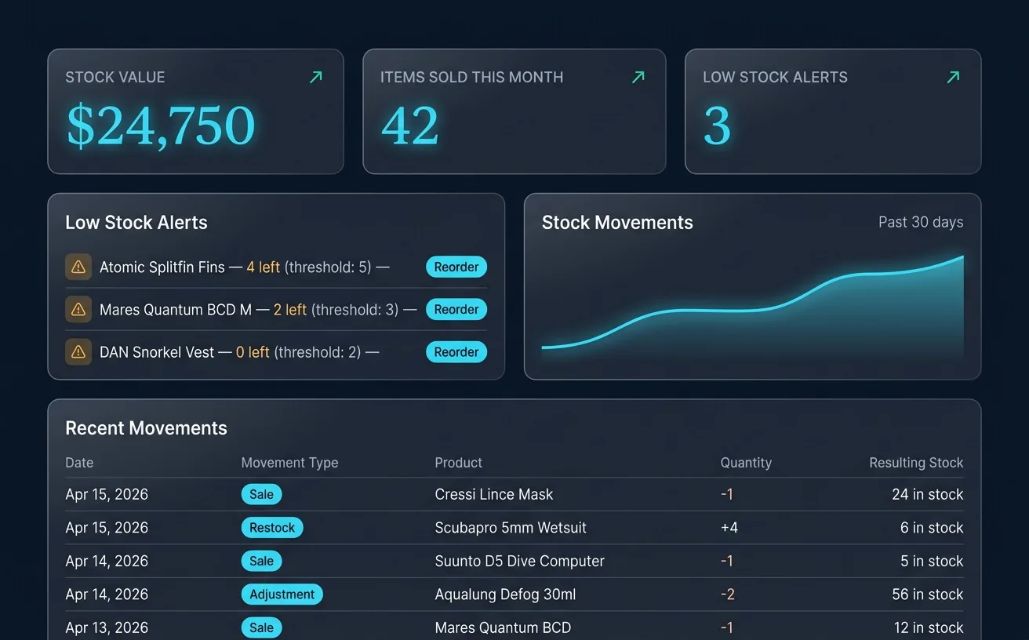1029x640 pixels.
Task: Select Suunto D5 Dive Computer product cell
Action: 519,561
